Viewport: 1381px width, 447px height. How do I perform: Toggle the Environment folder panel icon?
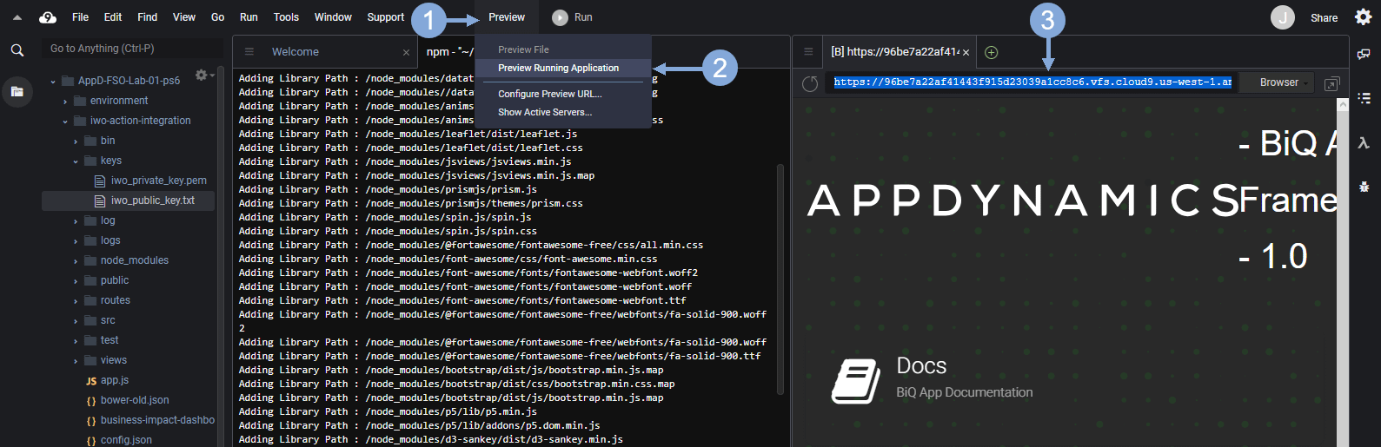(17, 90)
